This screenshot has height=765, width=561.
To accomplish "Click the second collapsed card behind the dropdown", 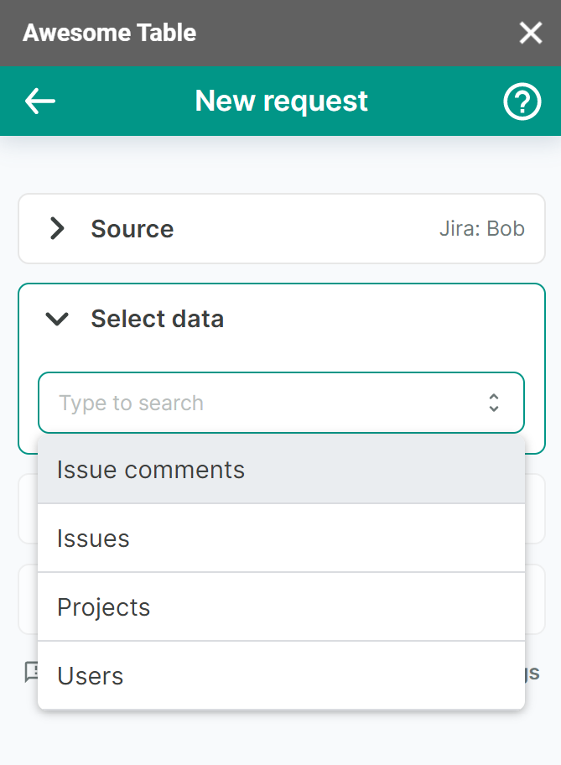I will click(535, 599).
